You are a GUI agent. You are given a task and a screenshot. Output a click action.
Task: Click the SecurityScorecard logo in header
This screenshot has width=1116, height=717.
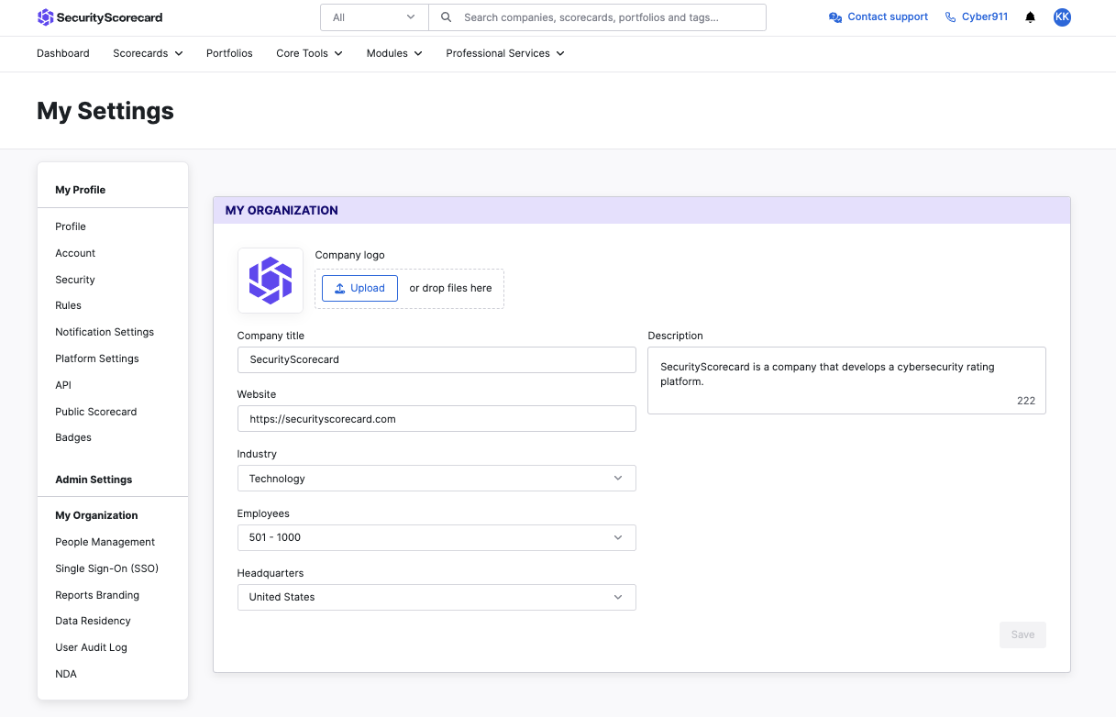(100, 17)
